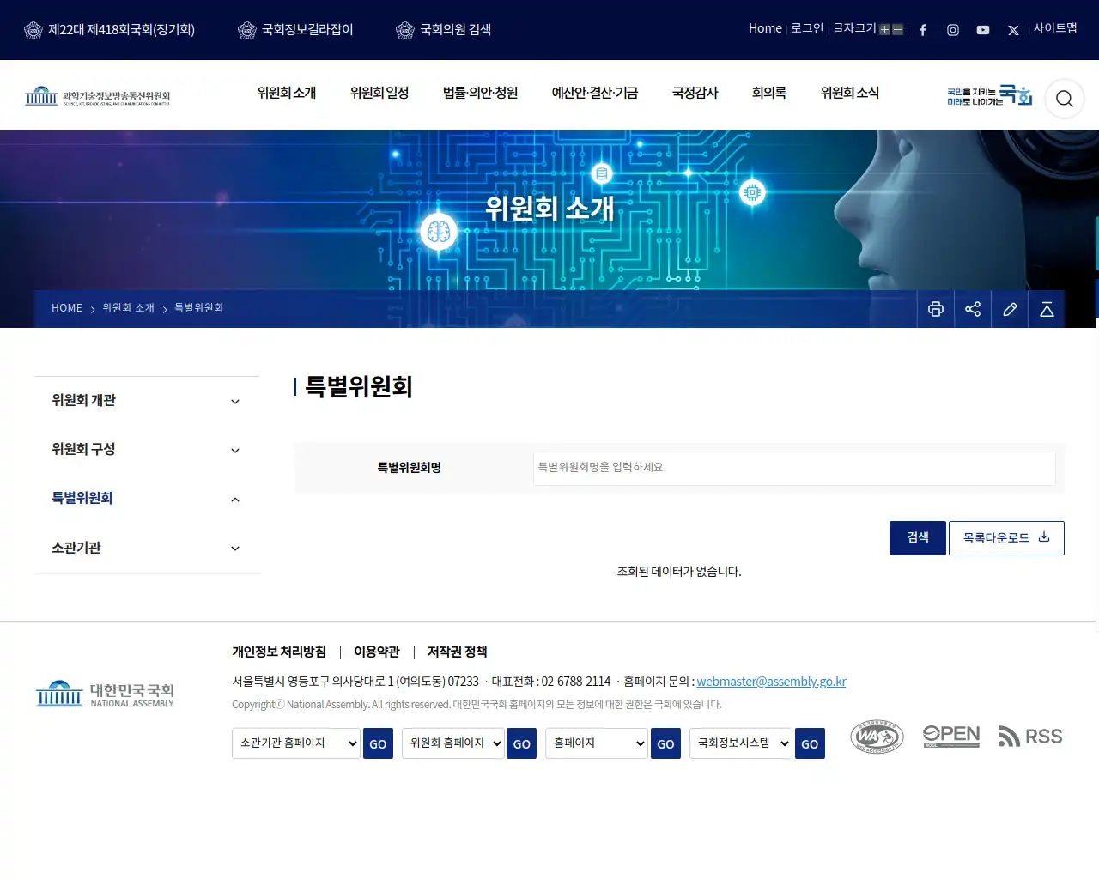Screen dimensions: 1099x879
Task: Collapse the 특별위원회 sidebar chevron
Action: [235, 500]
